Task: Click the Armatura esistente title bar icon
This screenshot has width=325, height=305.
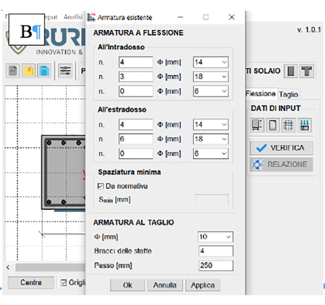Action: [x=91, y=17]
